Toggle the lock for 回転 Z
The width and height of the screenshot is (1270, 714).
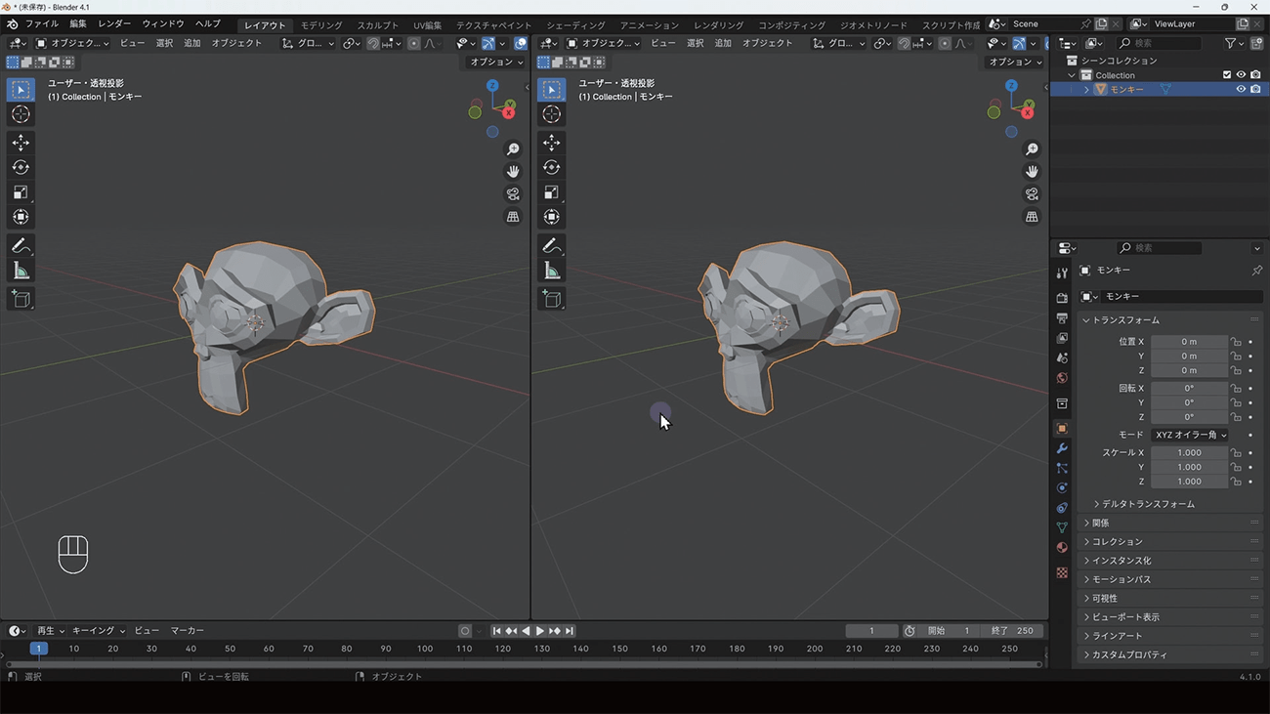click(1236, 417)
